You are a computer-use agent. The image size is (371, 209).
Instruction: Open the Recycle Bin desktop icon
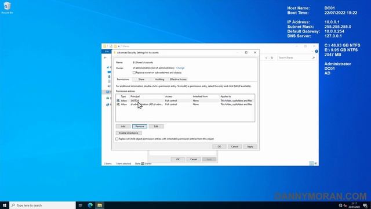(x=7, y=8)
